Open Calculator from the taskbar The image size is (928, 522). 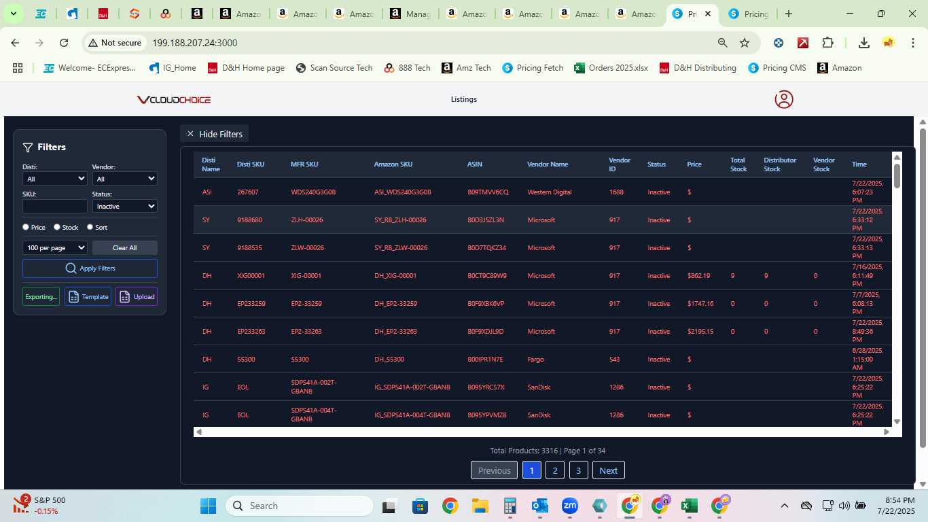pos(510,506)
